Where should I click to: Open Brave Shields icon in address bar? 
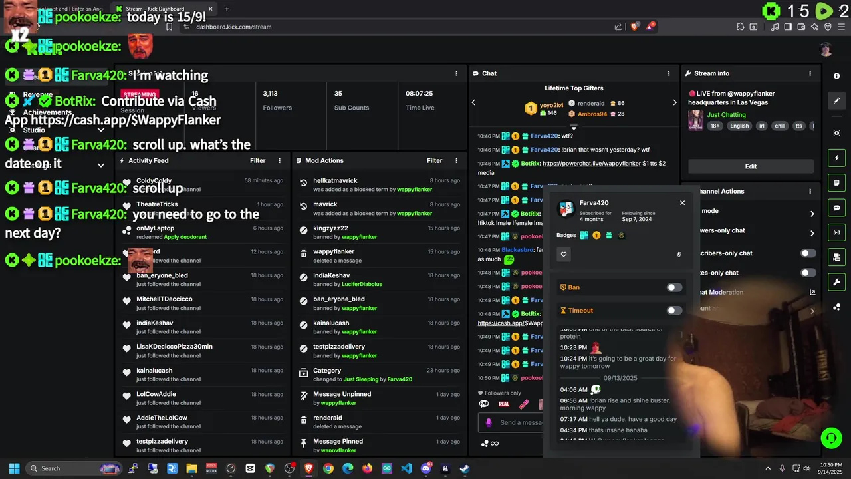coord(635,27)
